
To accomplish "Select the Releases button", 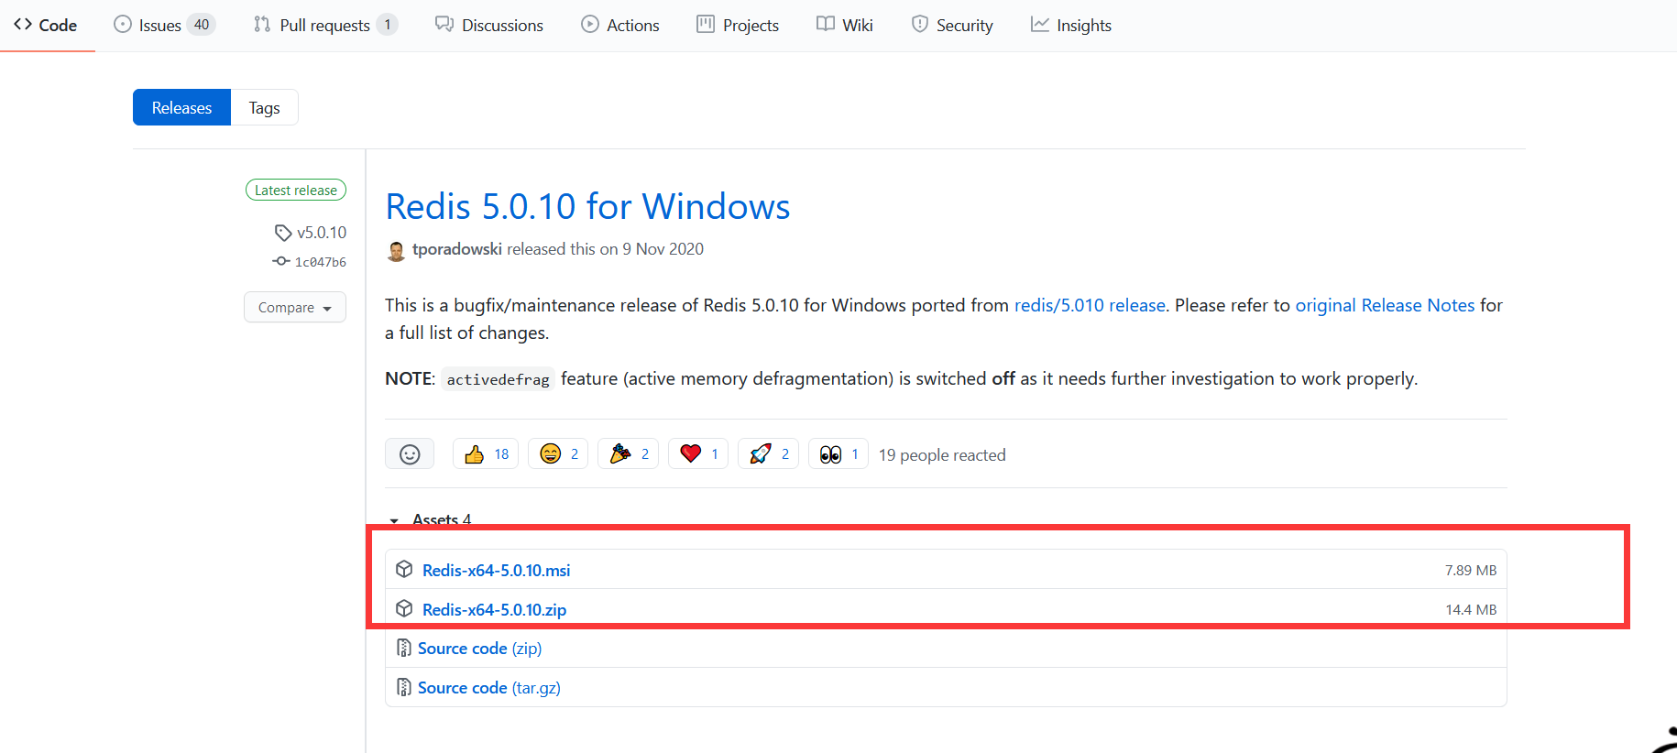I will (x=181, y=107).
